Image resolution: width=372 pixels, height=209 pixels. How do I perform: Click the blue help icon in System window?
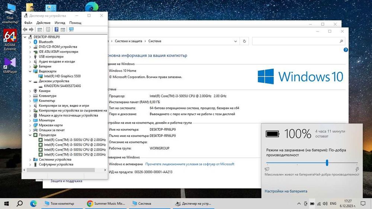346,50
